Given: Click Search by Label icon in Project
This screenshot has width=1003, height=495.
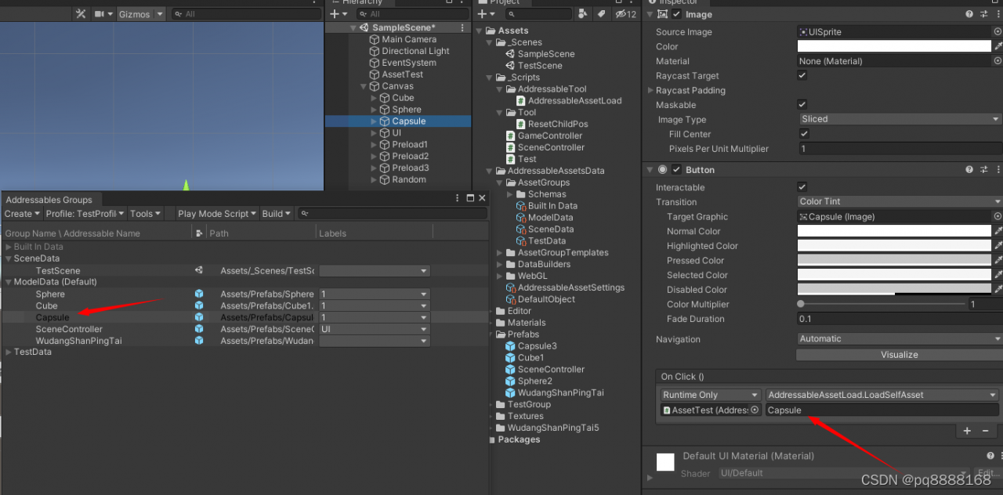Looking at the screenshot, I should point(601,14).
